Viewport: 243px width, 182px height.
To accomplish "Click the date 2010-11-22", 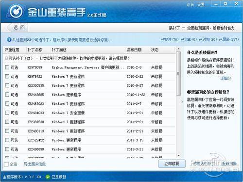I will [x=136, y=95].
